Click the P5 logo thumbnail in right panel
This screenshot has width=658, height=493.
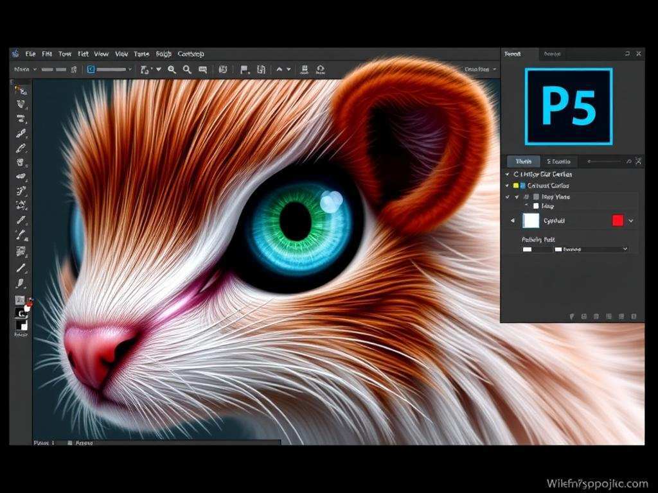point(569,107)
